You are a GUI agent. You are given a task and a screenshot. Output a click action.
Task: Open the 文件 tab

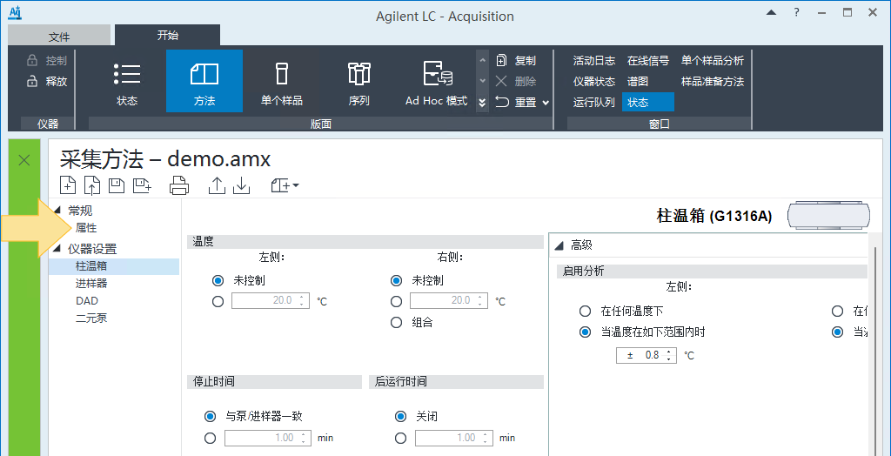coord(59,37)
